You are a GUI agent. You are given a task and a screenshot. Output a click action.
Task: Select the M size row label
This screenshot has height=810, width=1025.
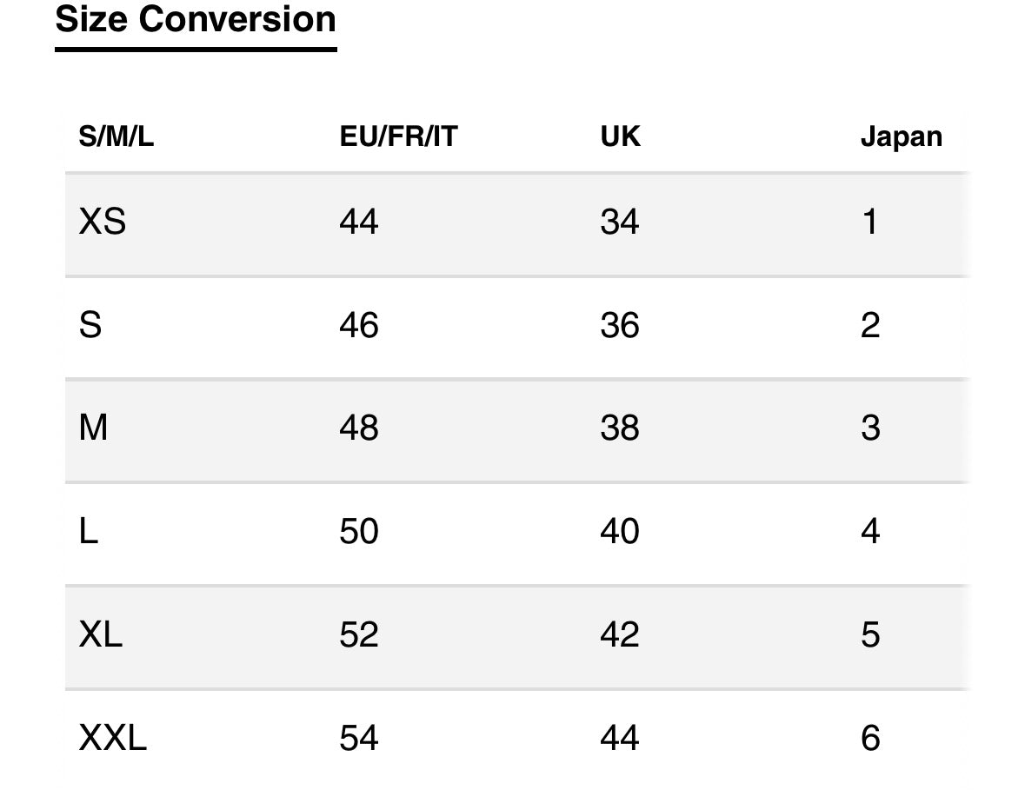[x=93, y=428]
